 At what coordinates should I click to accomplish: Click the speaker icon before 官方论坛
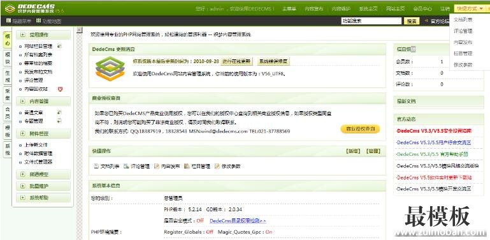[426, 20]
